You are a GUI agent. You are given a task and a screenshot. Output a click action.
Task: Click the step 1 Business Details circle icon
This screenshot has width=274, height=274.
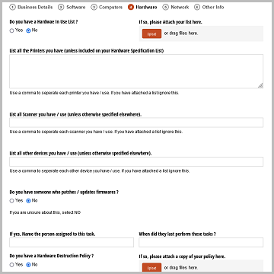pos(13,7)
